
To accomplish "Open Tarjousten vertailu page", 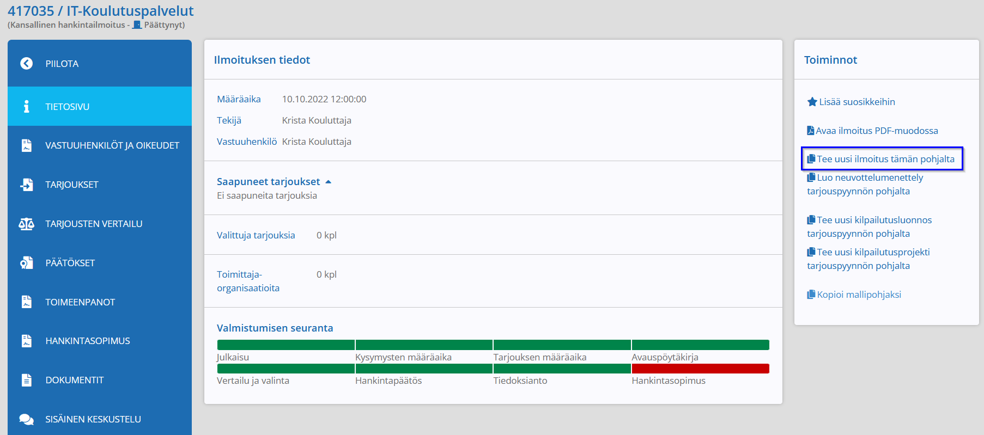I will coord(100,224).
